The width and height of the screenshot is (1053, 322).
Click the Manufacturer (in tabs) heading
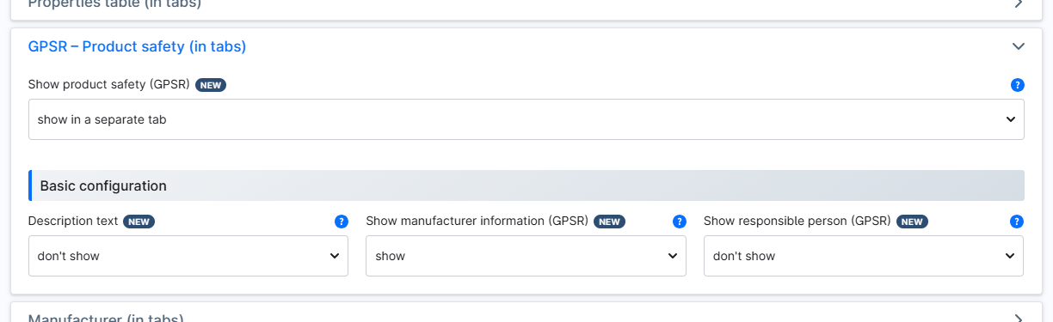[106, 317]
